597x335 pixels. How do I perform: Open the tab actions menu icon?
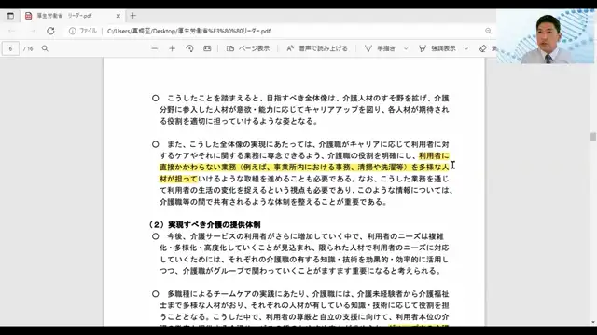[10, 16]
